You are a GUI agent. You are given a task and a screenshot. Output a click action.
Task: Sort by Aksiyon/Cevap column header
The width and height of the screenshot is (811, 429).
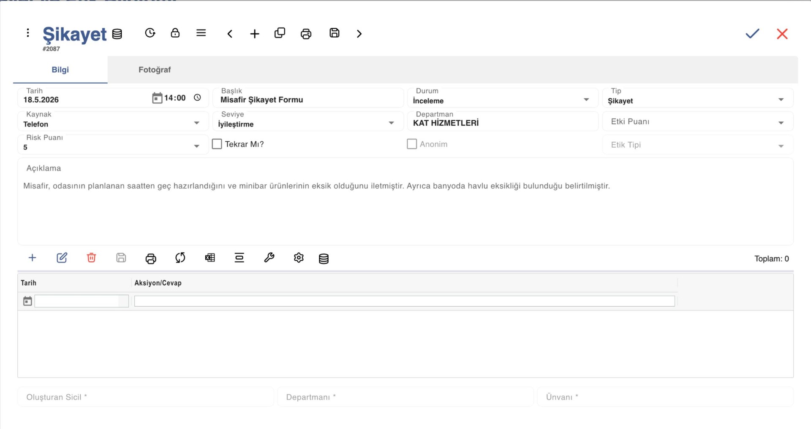[x=158, y=283]
